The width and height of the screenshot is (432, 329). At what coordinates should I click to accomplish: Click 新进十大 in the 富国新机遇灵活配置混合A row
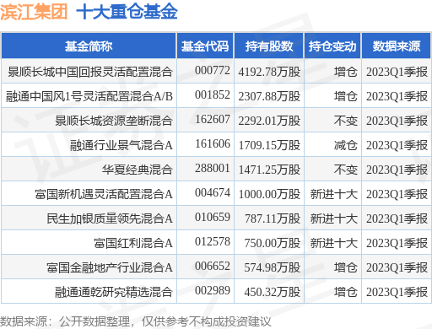click(334, 194)
